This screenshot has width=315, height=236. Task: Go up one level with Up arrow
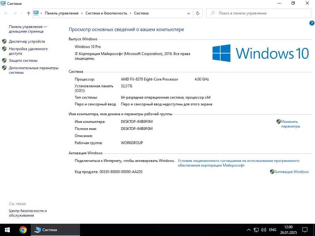(29, 13)
